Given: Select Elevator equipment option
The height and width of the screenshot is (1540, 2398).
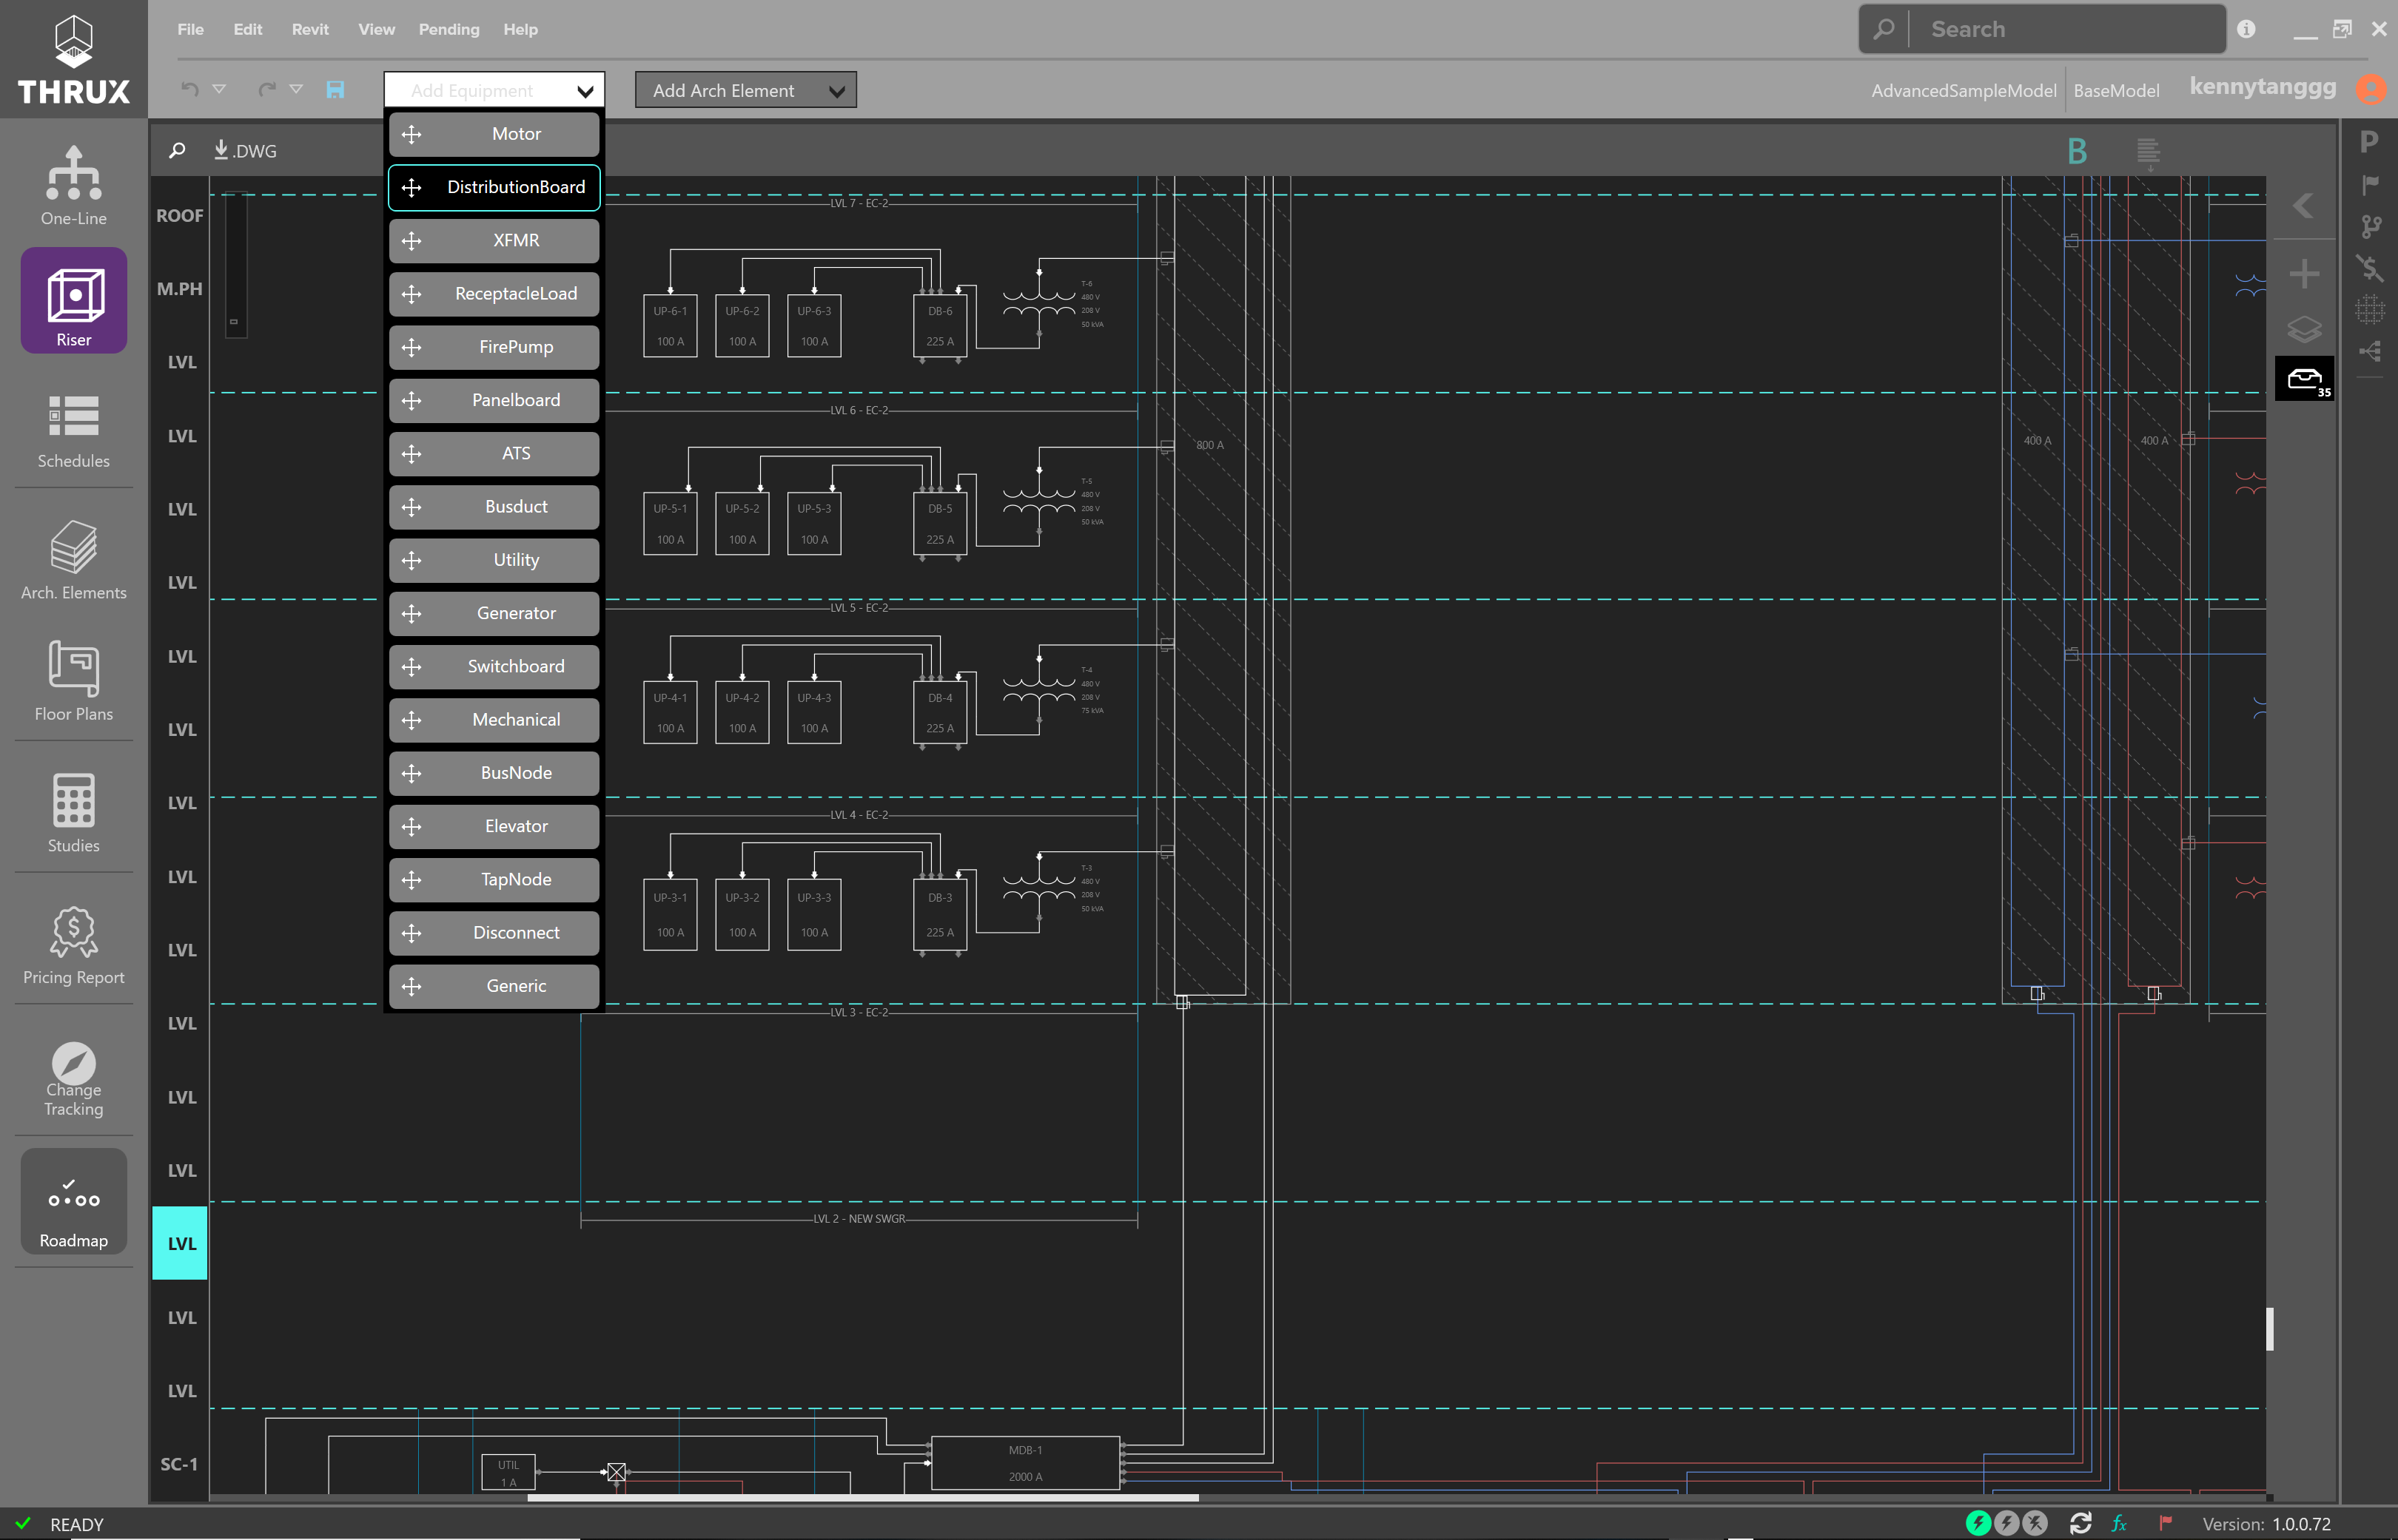Looking at the screenshot, I should click(x=494, y=826).
